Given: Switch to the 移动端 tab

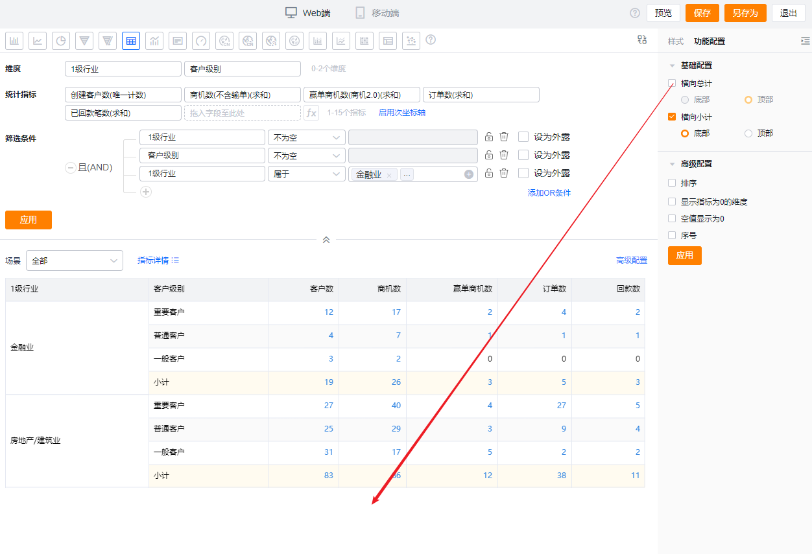Looking at the screenshot, I should 377,13.
